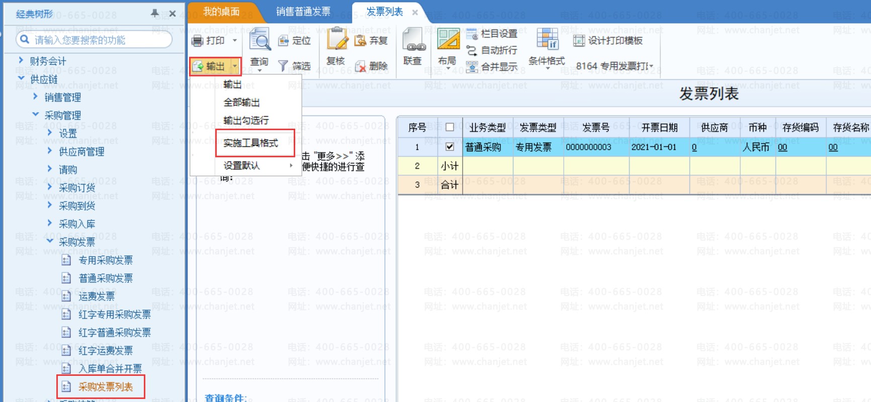Expand the 设置 tree node
The height and width of the screenshot is (402, 871).
[49, 133]
